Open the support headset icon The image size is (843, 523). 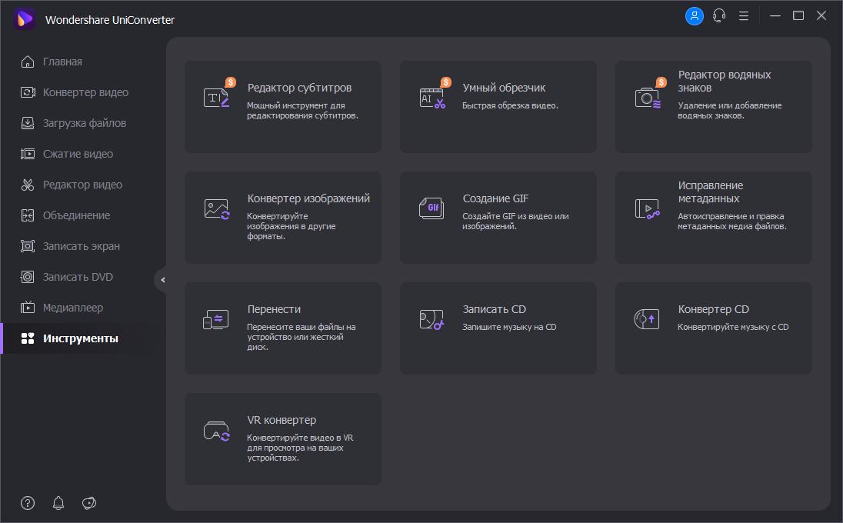pyautogui.click(x=719, y=16)
